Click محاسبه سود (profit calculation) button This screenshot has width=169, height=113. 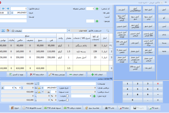(x=92, y=108)
